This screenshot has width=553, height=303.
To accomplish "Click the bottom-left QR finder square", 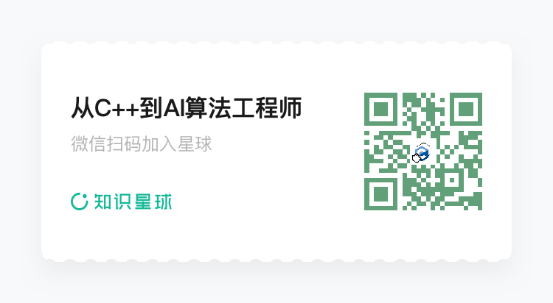I will [381, 194].
